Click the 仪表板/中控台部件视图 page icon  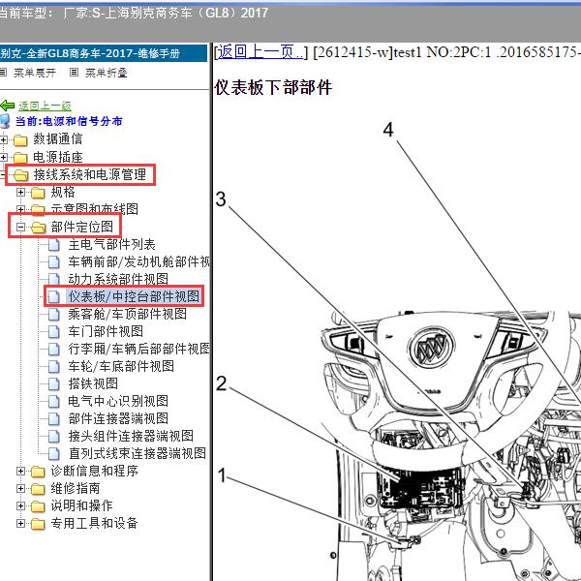pyautogui.click(x=54, y=297)
